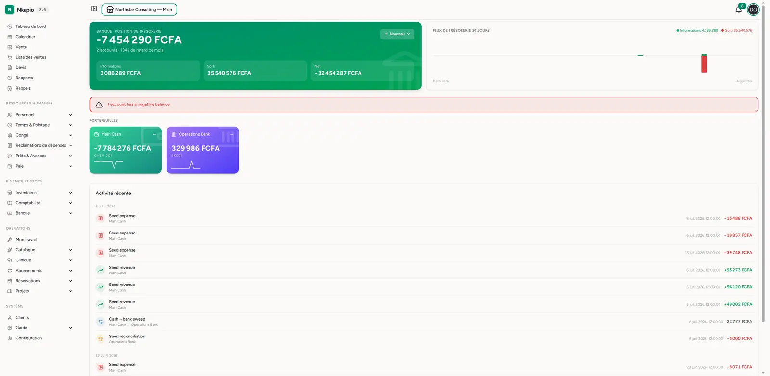Open the Tableau de bord menu item
The image size is (770, 376).
point(39,26)
